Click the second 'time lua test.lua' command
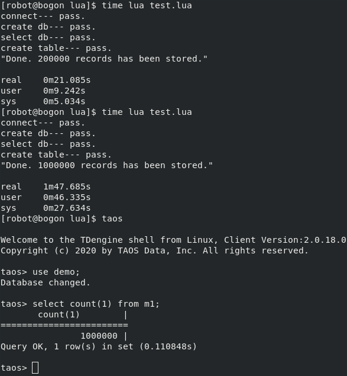 (147, 112)
